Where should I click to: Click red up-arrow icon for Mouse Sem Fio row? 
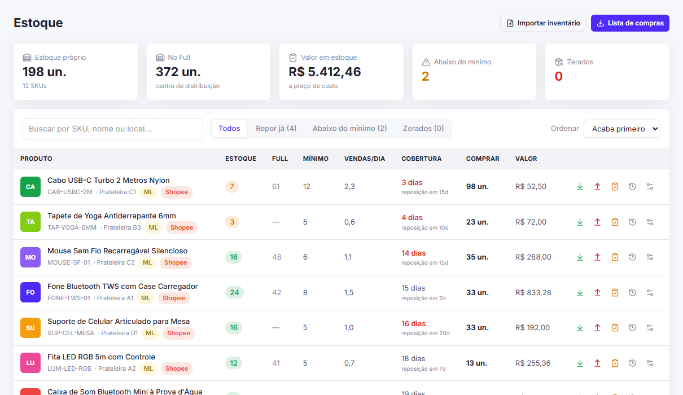coord(597,257)
